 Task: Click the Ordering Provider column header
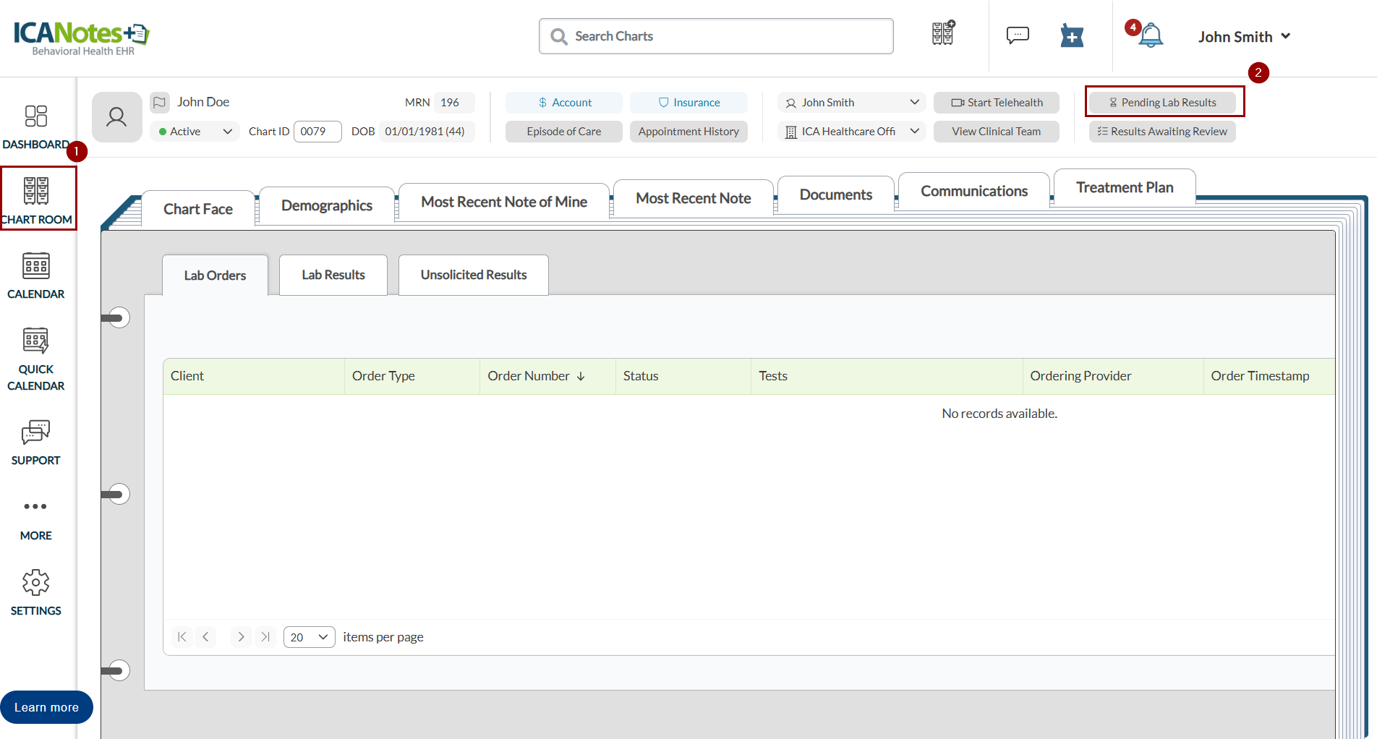pos(1113,376)
